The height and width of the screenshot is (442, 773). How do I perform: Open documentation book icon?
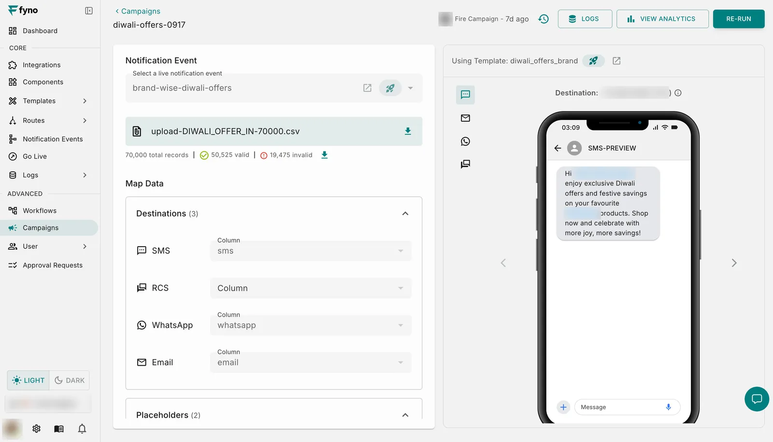(59, 428)
